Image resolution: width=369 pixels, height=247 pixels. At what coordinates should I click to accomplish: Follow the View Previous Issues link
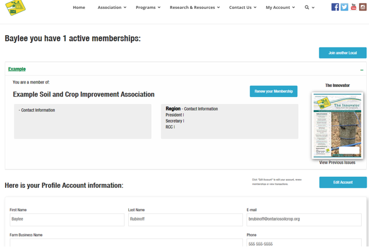click(x=337, y=163)
